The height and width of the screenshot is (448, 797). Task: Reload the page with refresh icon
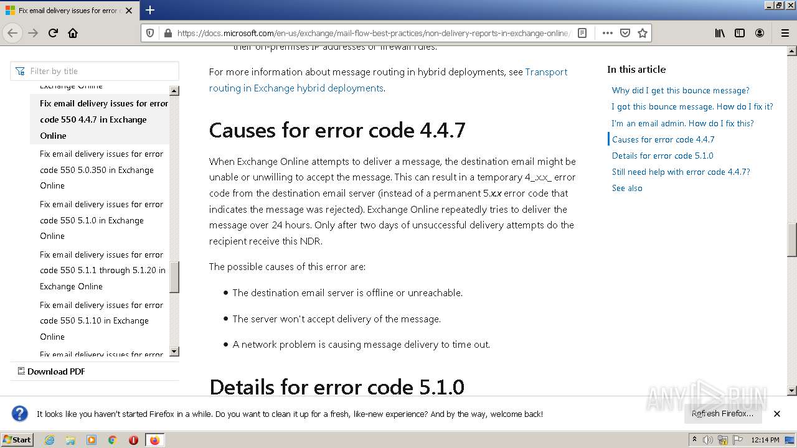[x=53, y=33]
